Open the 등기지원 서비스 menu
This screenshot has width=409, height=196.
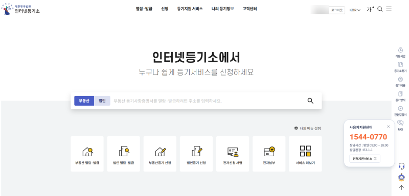click(x=190, y=9)
